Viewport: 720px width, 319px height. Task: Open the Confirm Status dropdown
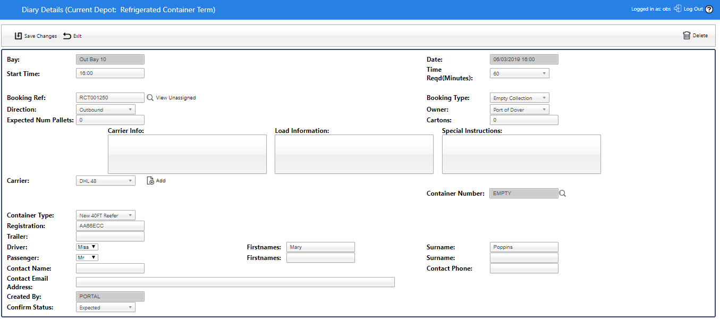[x=106, y=308]
